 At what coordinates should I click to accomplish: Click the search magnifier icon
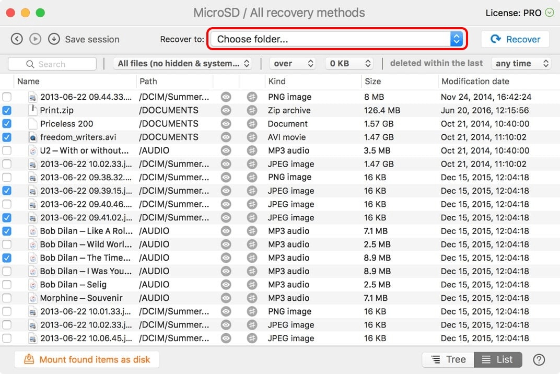click(x=31, y=63)
